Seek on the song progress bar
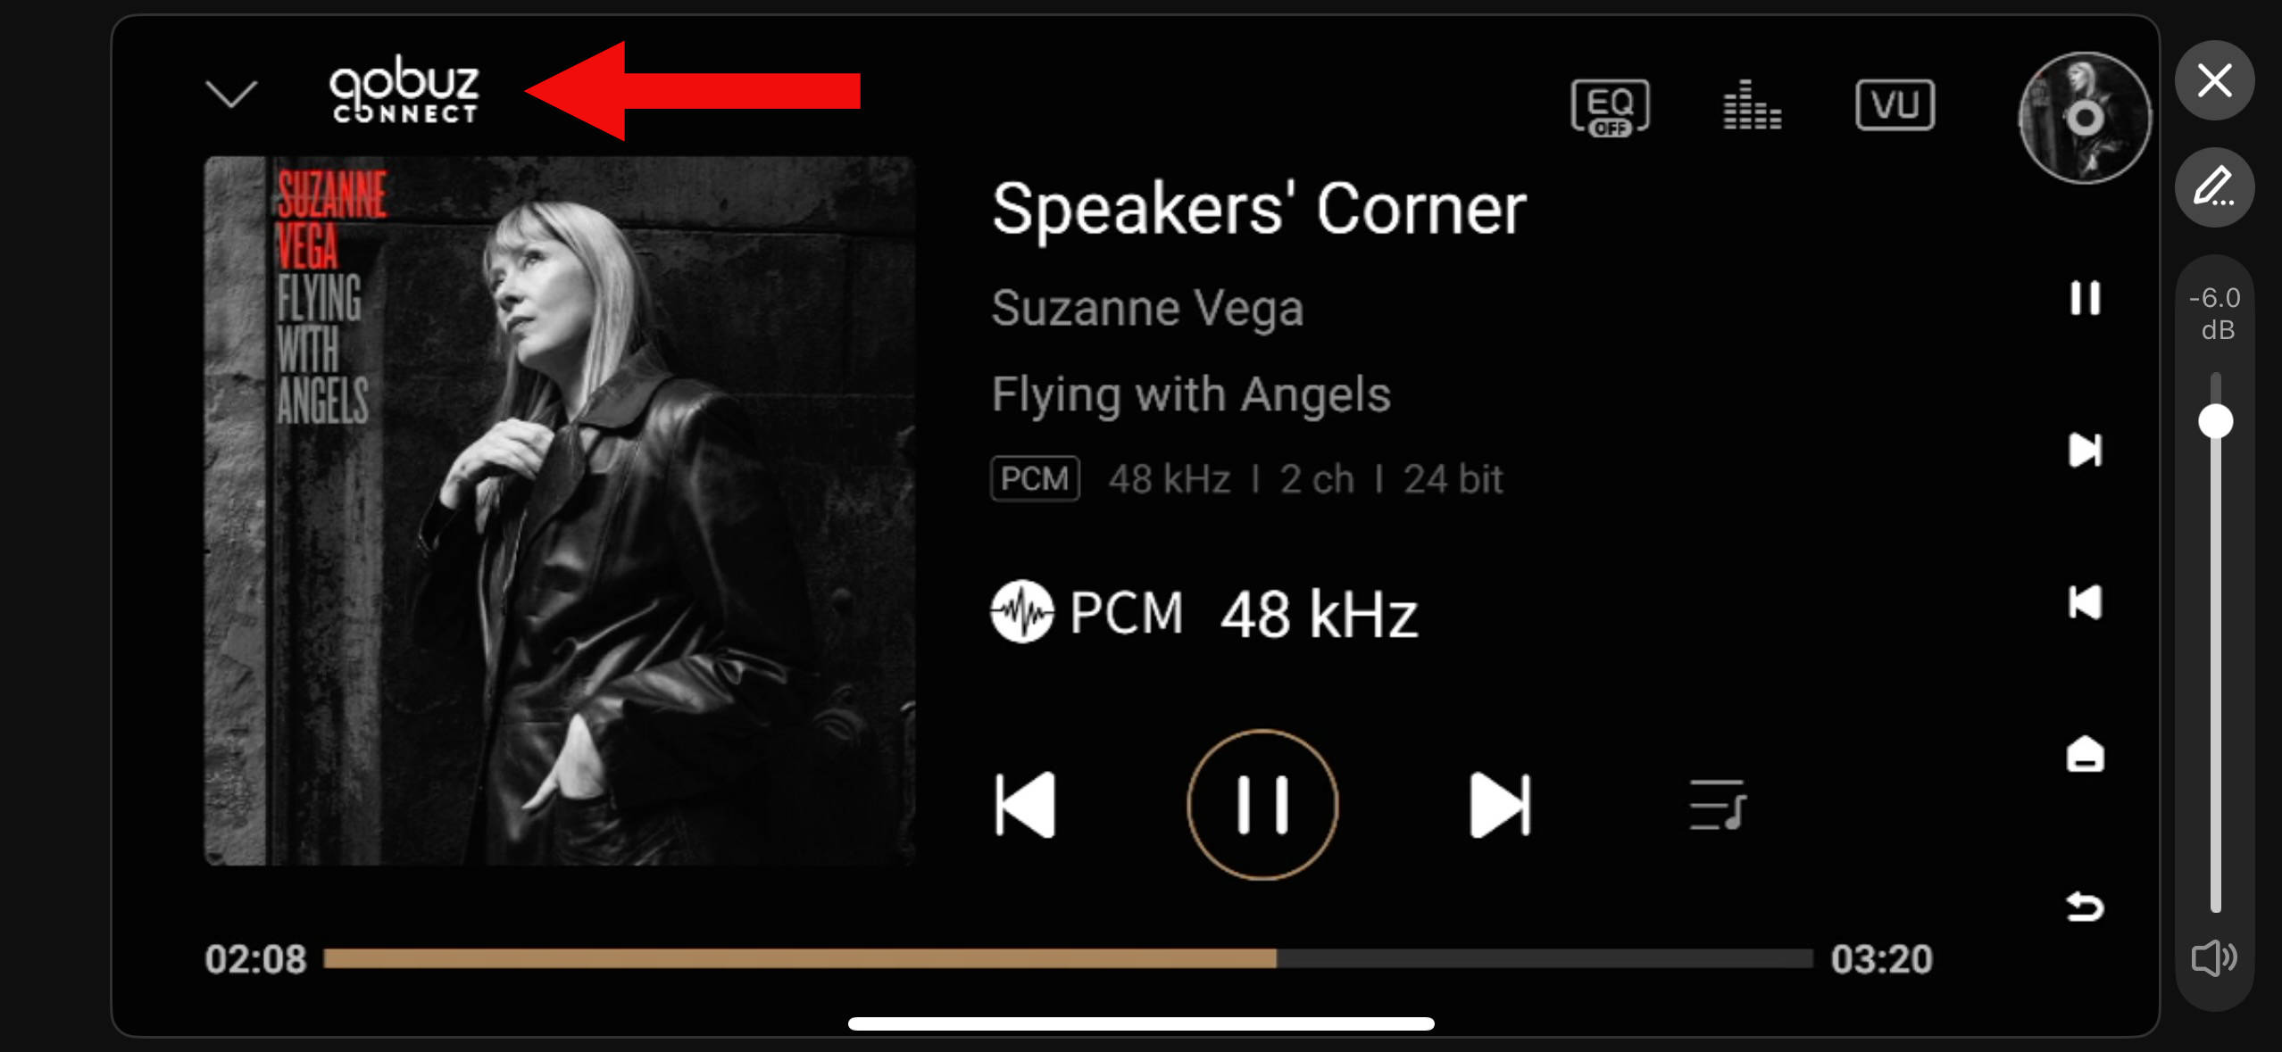2282x1052 pixels. pyautogui.click(x=1068, y=958)
